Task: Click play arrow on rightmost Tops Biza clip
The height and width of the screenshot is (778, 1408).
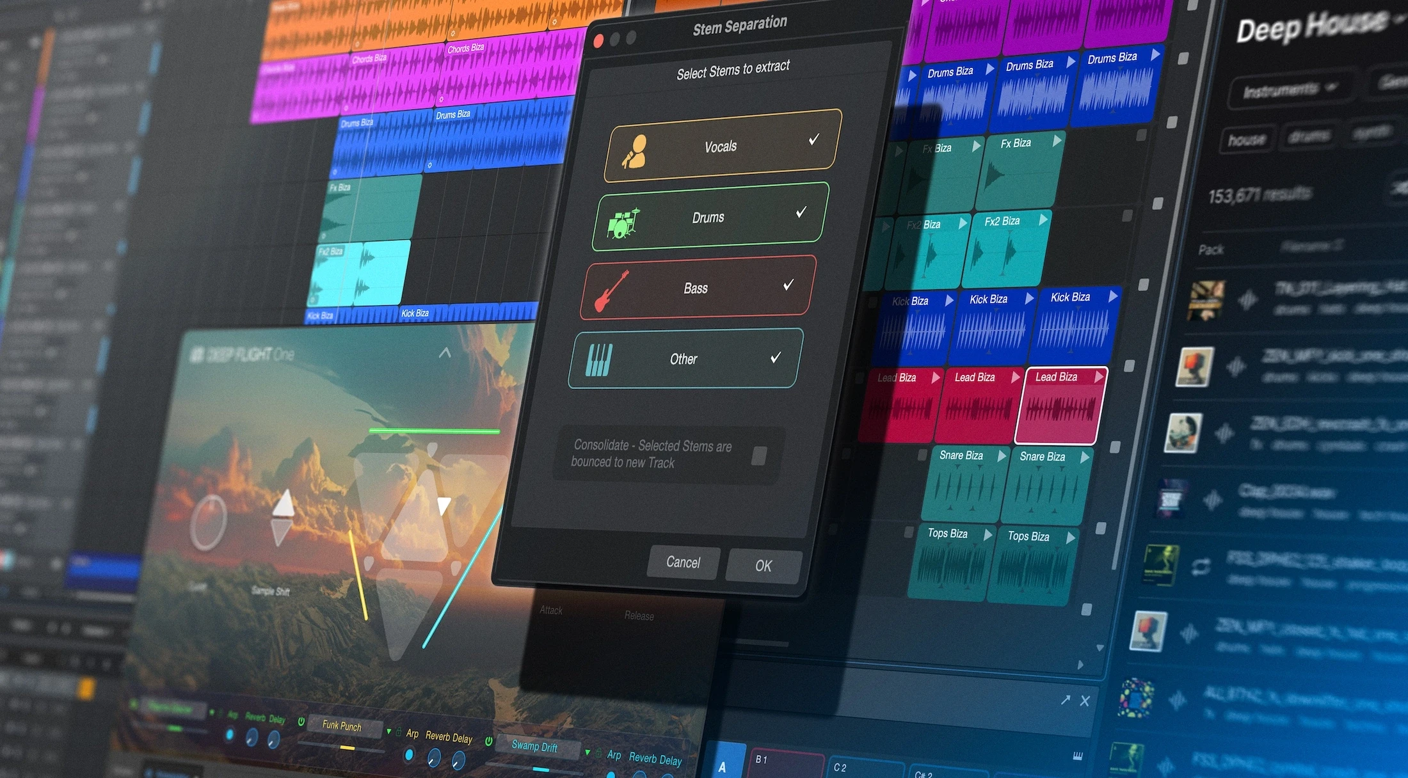Action: (1070, 538)
